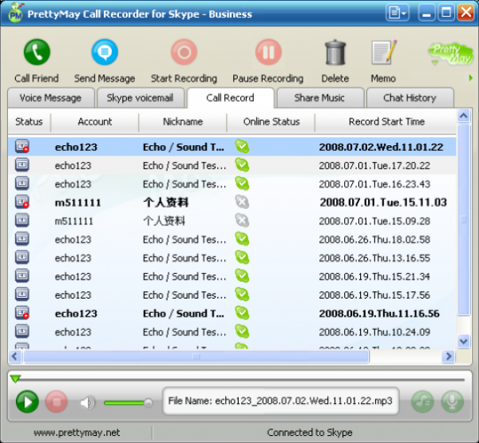479x443 pixels.
Task: Select record dated 2008.07.01.Tue.17.20.22
Action: 232,165
